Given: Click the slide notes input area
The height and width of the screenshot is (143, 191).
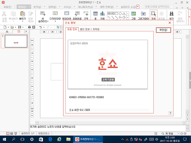Looking at the screenshot, I should (108, 128).
